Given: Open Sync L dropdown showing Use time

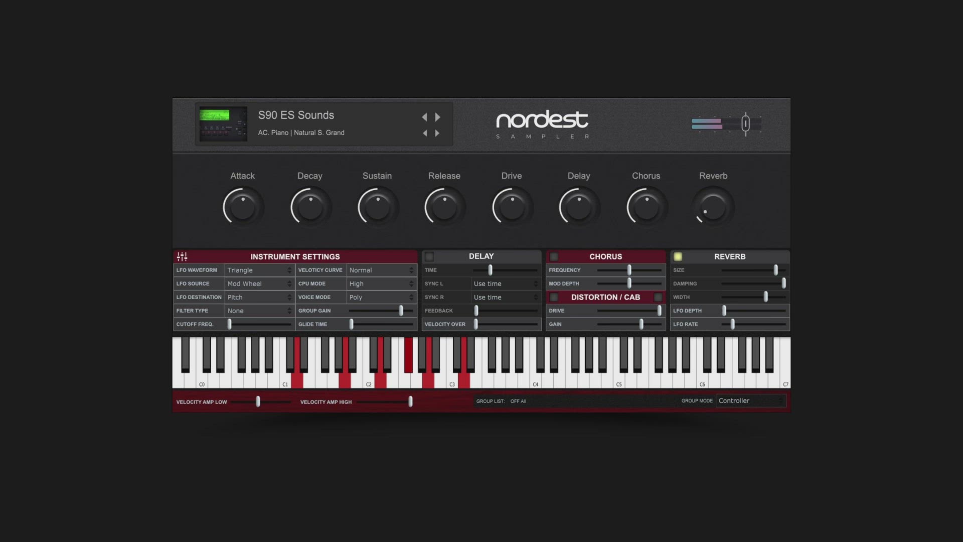Looking at the screenshot, I should pyautogui.click(x=506, y=284).
